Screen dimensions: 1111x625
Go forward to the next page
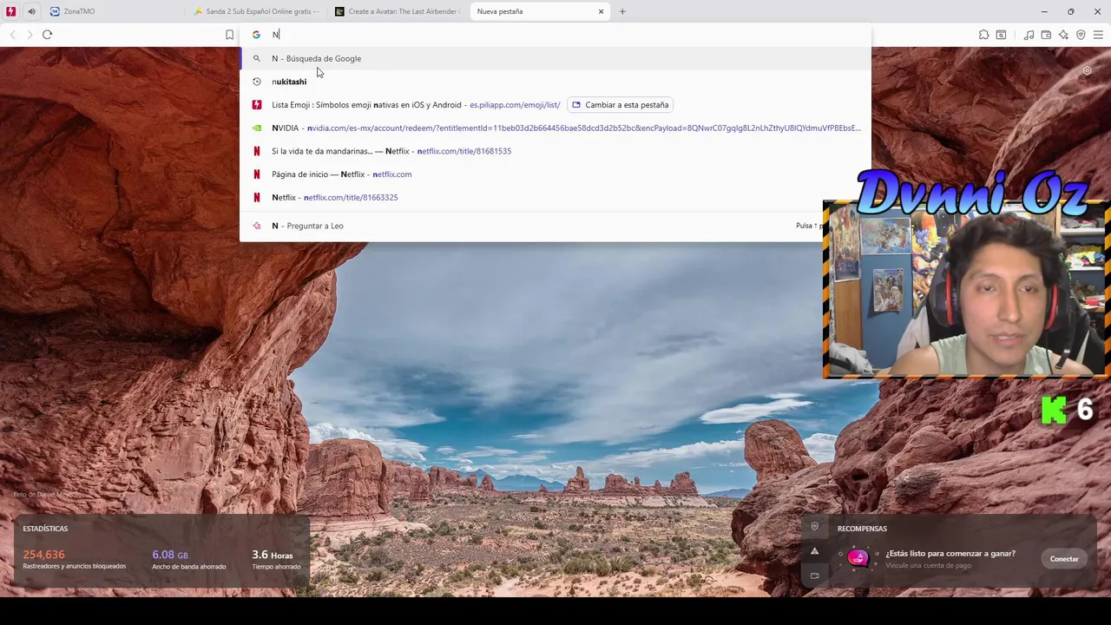(x=30, y=35)
